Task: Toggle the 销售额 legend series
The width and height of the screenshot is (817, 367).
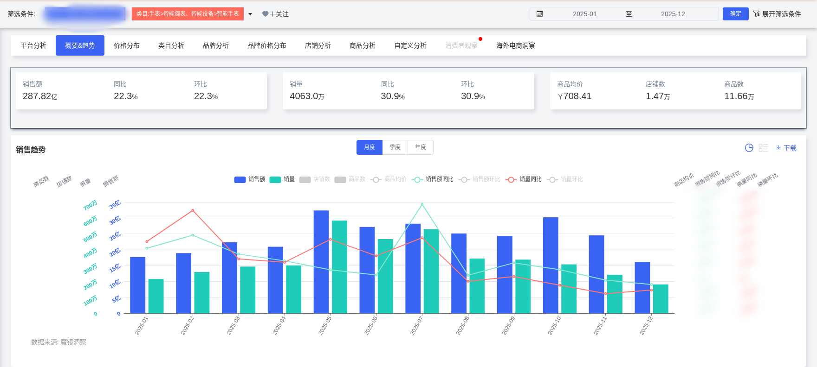Action: [x=250, y=179]
